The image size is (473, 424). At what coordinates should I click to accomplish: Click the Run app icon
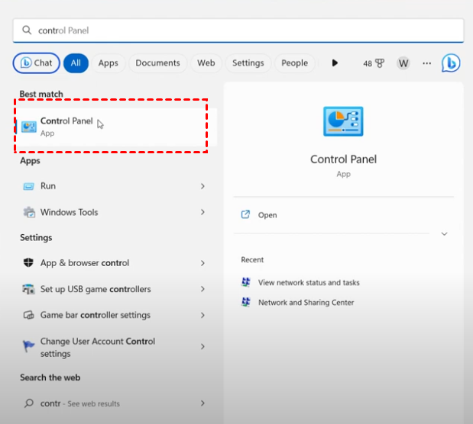pyautogui.click(x=29, y=186)
